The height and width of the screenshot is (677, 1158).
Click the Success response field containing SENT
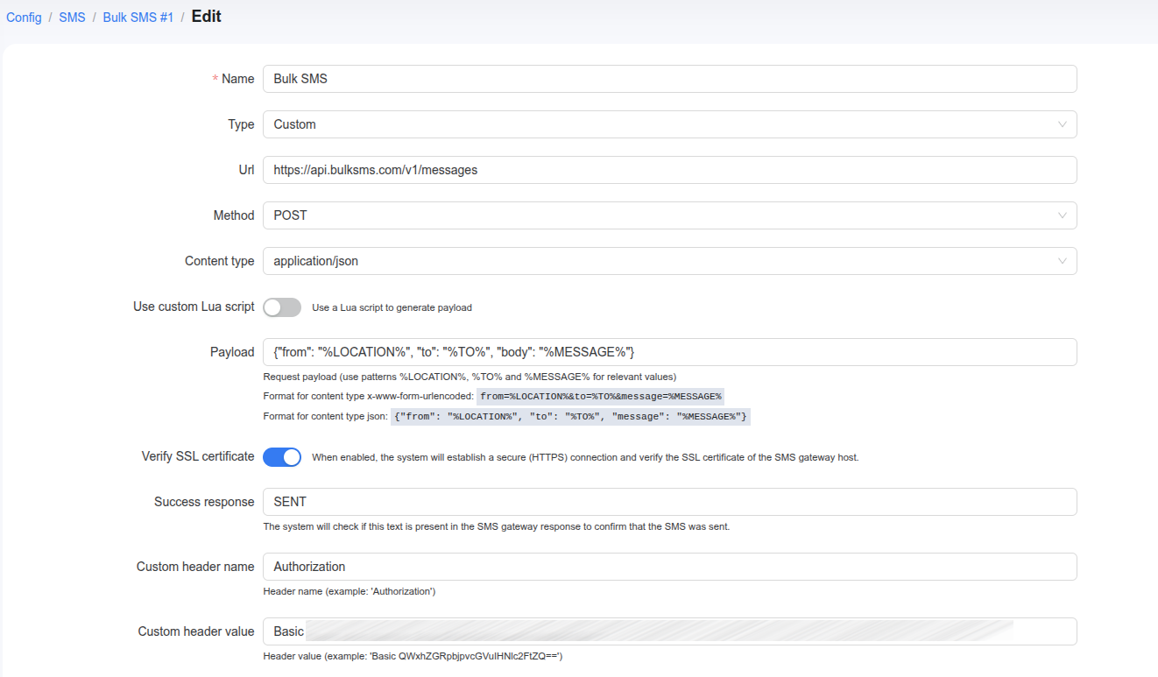669,502
